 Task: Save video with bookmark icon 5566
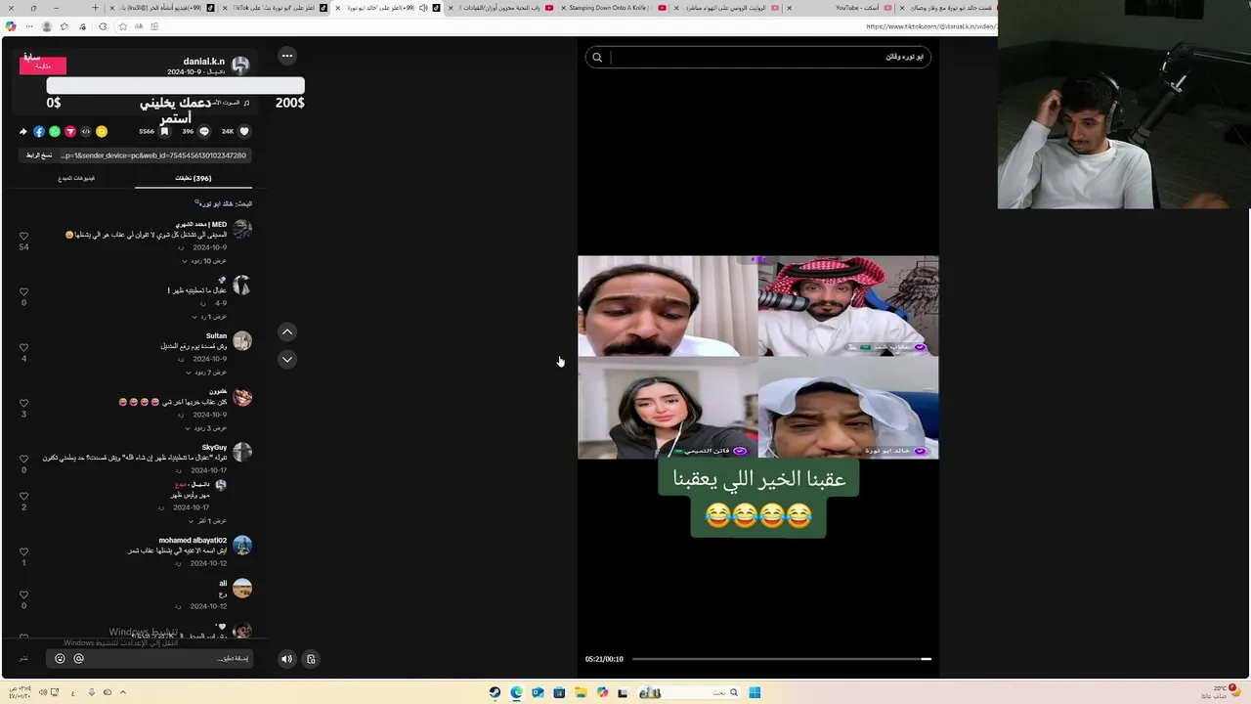[x=164, y=131]
